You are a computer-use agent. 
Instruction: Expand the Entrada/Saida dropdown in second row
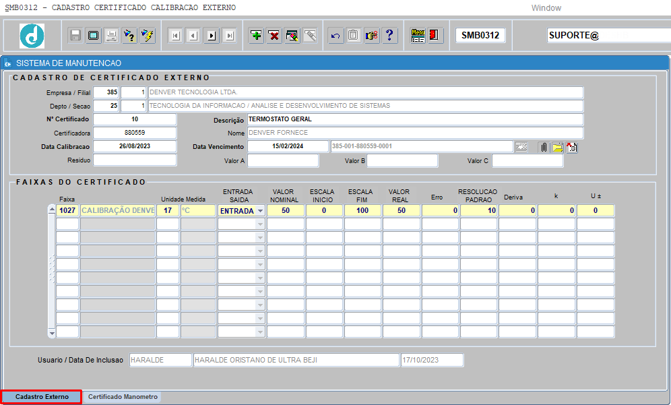260,224
